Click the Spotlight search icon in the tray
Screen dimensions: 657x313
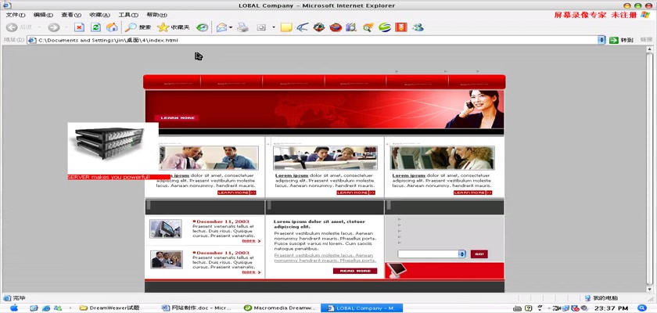(x=641, y=308)
